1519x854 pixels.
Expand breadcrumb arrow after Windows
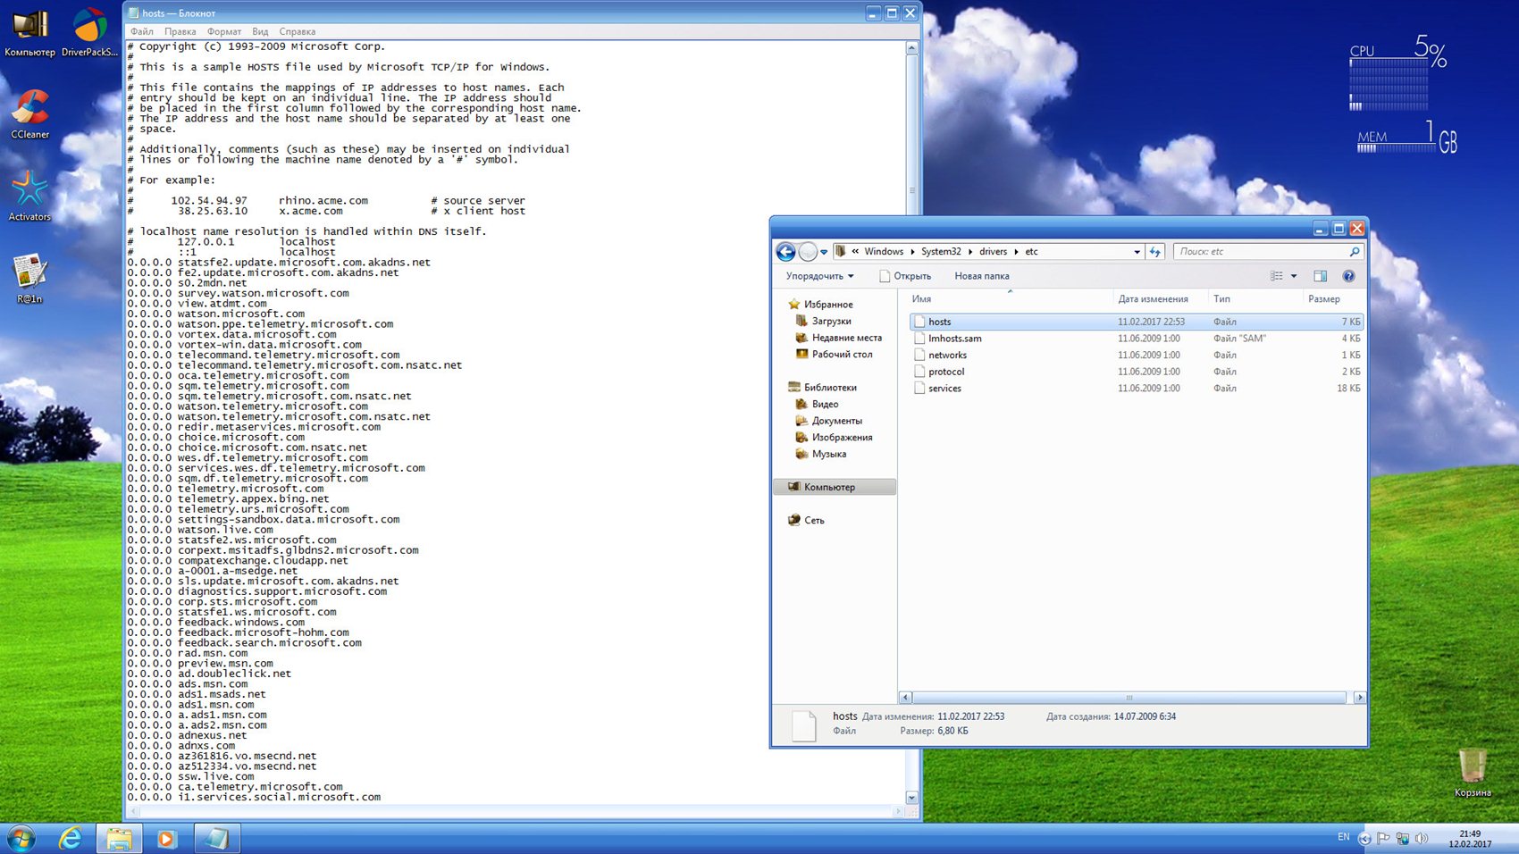click(x=912, y=252)
